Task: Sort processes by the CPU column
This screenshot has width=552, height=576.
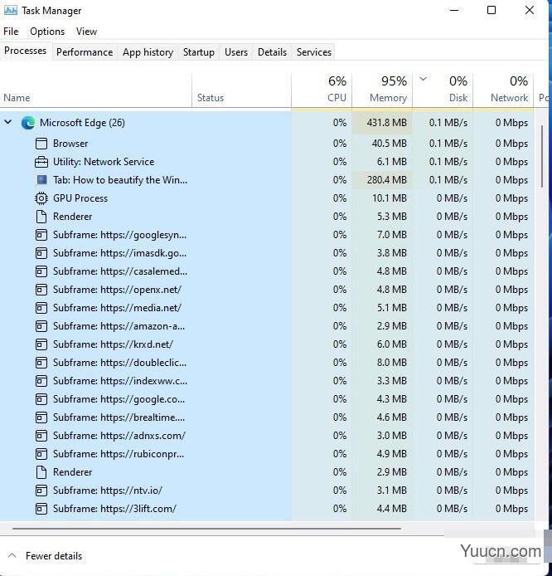Action: (322, 90)
